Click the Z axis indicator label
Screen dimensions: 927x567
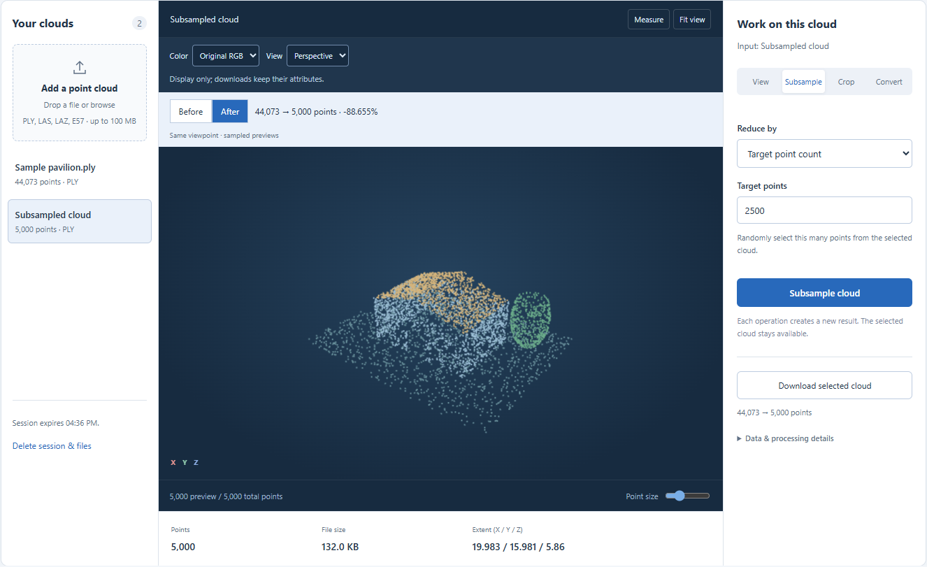tap(196, 462)
